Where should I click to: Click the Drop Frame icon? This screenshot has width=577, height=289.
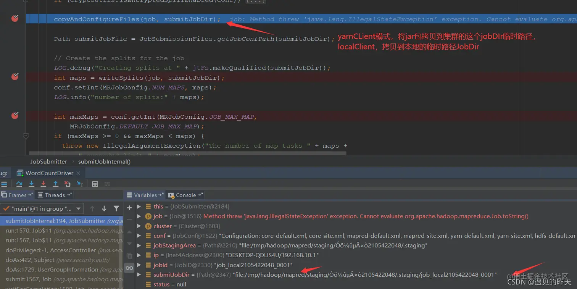click(68, 184)
